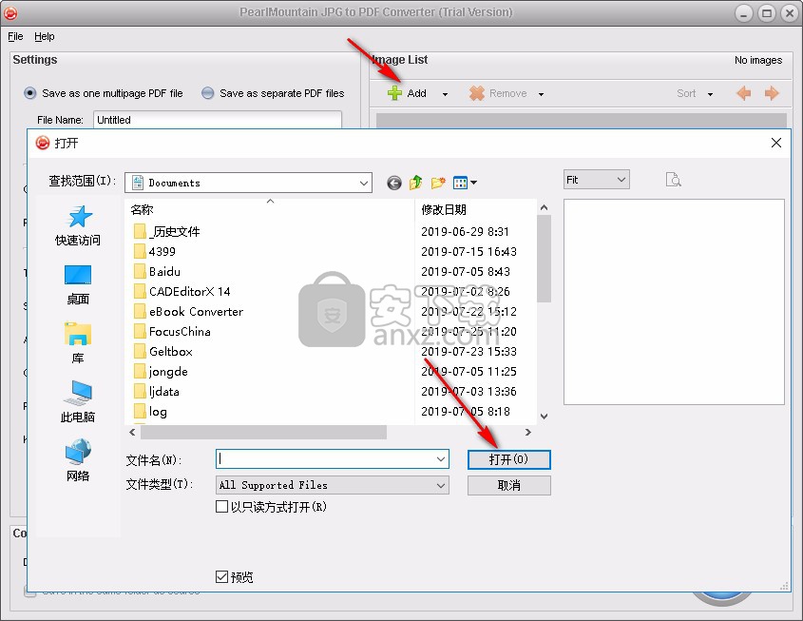Open the All Supported Files type dropdown
Image resolution: width=803 pixels, height=621 pixels.
(x=441, y=485)
